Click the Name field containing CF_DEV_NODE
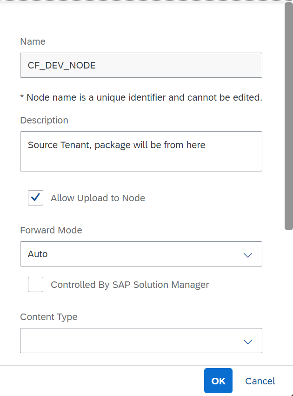This screenshot has height=396, width=293. [x=141, y=65]
